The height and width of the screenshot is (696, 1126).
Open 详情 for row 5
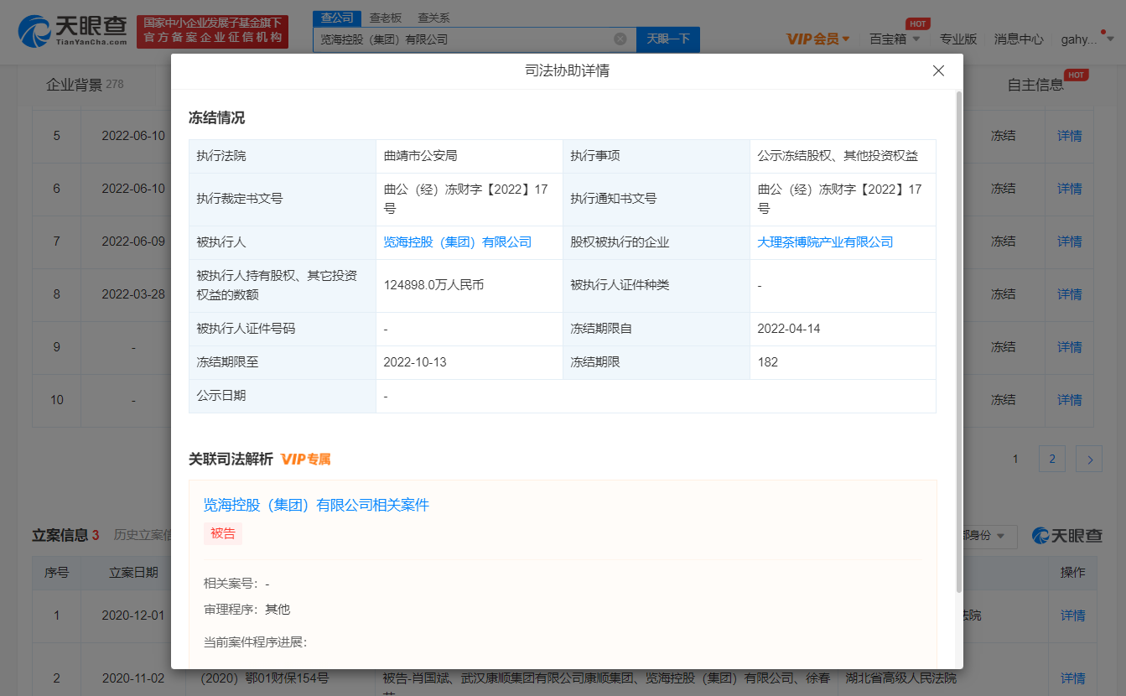[x=1069, y=136]
